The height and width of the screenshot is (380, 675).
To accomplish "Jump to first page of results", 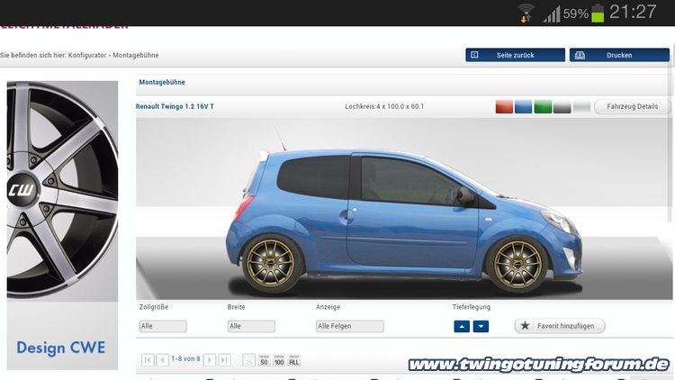I will [x=148, y=360].
